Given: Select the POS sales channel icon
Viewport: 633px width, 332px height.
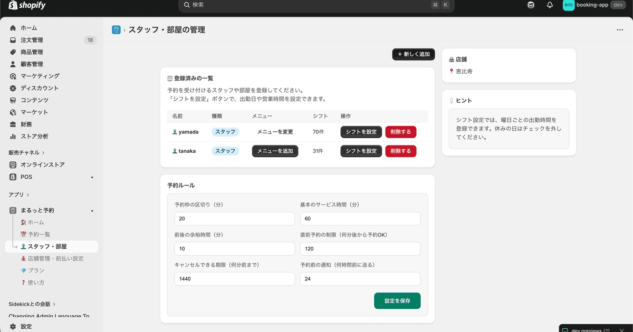Looking at the screenshot, I should (x=12, y=177).
